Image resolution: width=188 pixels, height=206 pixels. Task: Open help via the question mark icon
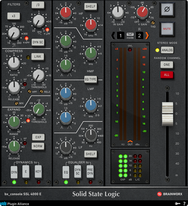[x=184, y=204]
